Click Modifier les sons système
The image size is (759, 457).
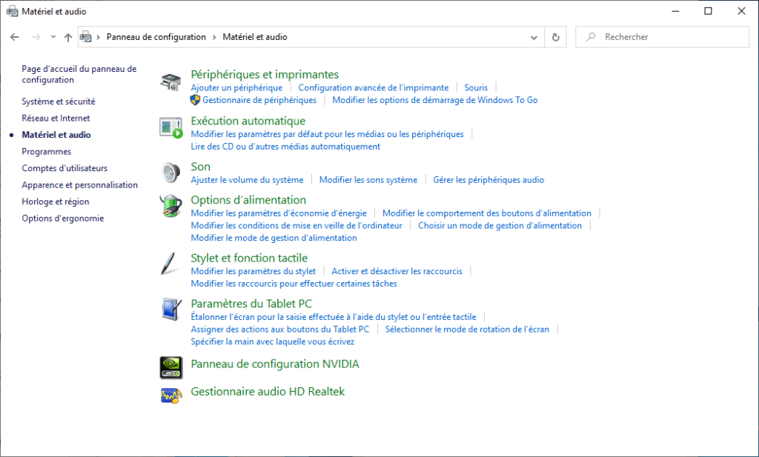click(x=368, y=179)
